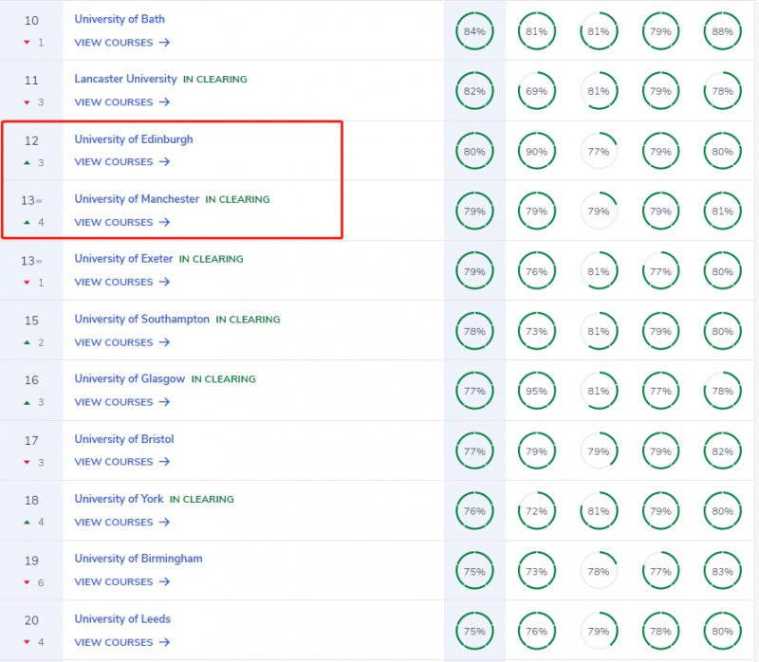Click In Clearing label beside University of Southampton
The width and height of the screenshot is (759, 662).
point(248,320)
